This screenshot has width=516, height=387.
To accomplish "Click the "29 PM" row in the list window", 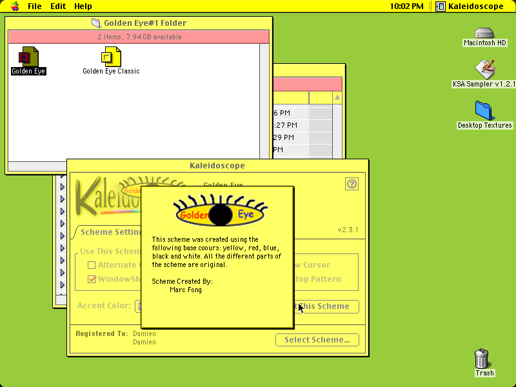I will (x=302, y=137).
